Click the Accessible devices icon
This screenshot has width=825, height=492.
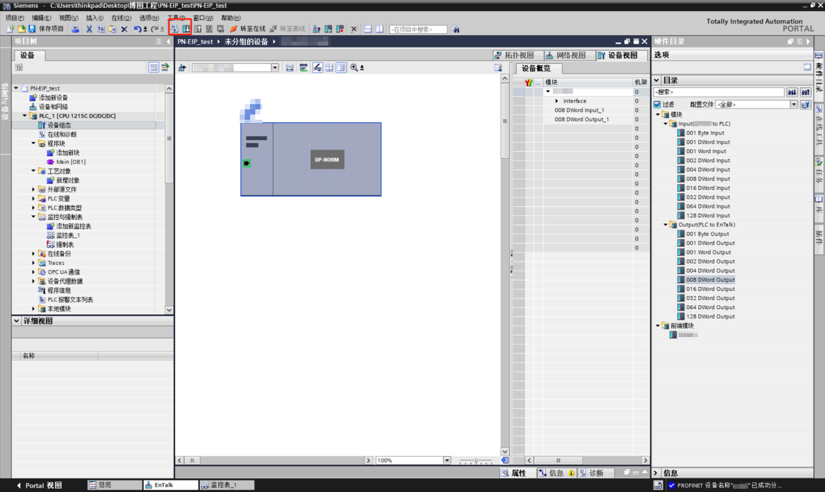316,29
